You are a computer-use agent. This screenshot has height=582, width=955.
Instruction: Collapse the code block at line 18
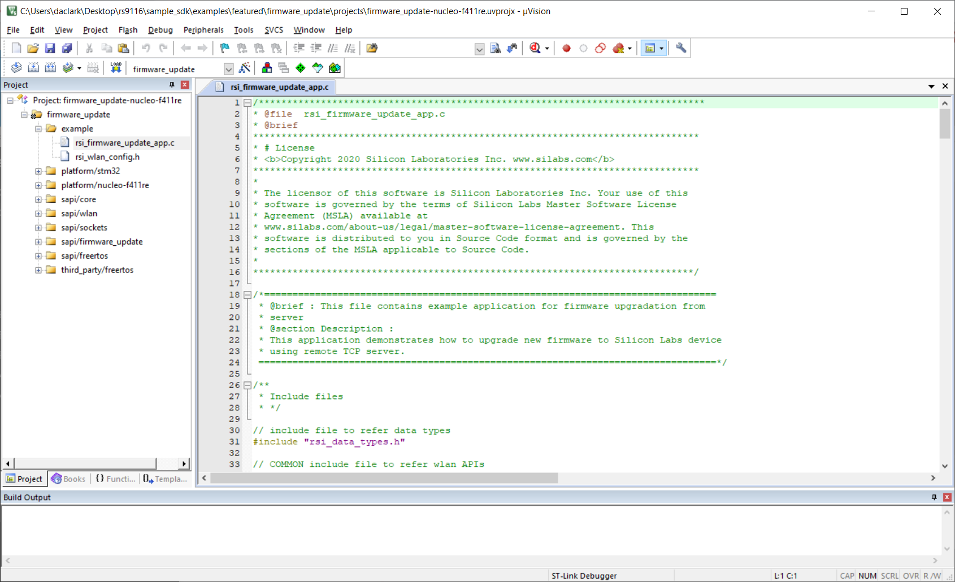248,294
